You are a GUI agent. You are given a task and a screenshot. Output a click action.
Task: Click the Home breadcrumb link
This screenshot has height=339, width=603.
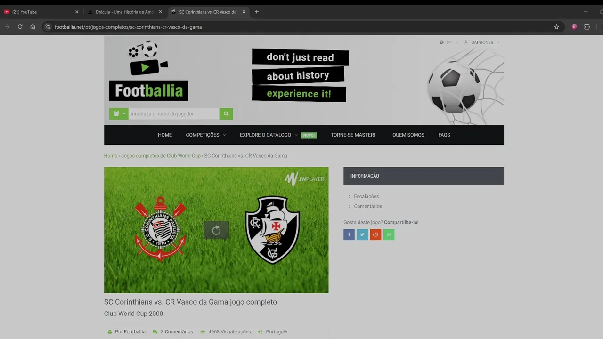(x=111, y=156)
